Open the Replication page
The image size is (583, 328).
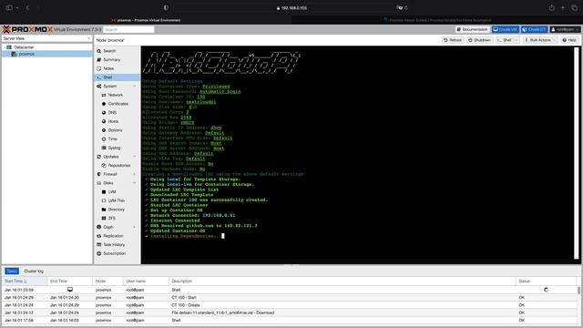point(113,236)
